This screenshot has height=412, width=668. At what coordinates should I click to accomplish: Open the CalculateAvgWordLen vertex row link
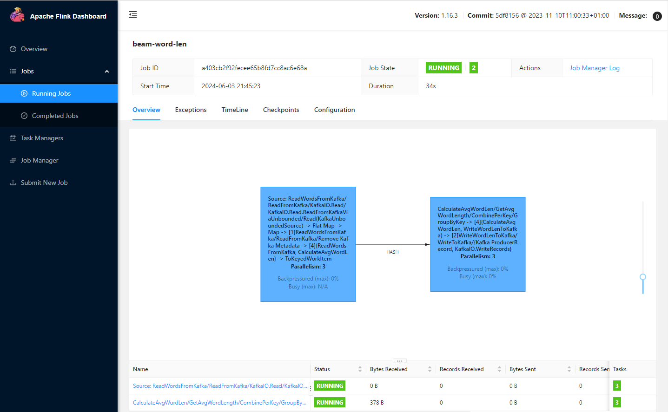pos(219,403)
